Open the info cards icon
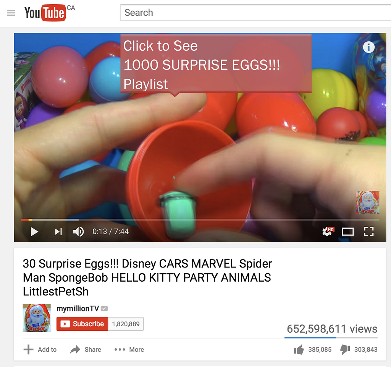Screen dimensions: 391x367 368,47
